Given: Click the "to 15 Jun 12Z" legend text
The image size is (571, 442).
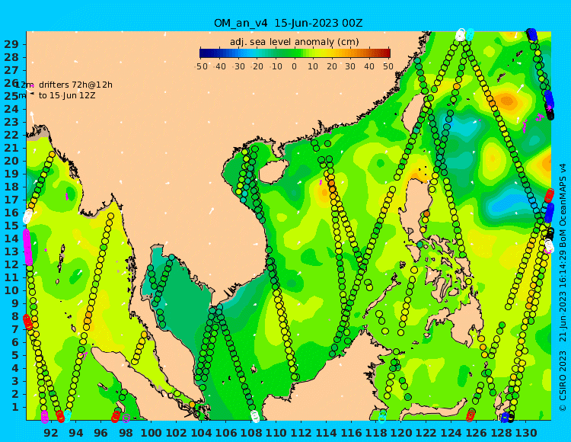Looking at the screenshot, I should pos(67,95).
